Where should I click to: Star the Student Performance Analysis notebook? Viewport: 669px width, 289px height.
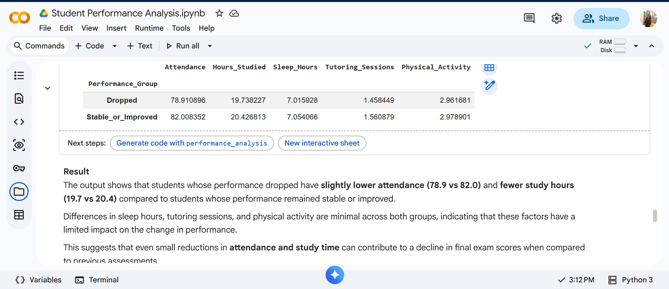(x=219, y=14)
